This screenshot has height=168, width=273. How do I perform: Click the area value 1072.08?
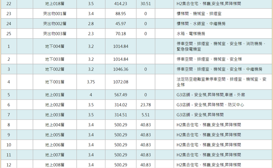(x=121, y=82)
